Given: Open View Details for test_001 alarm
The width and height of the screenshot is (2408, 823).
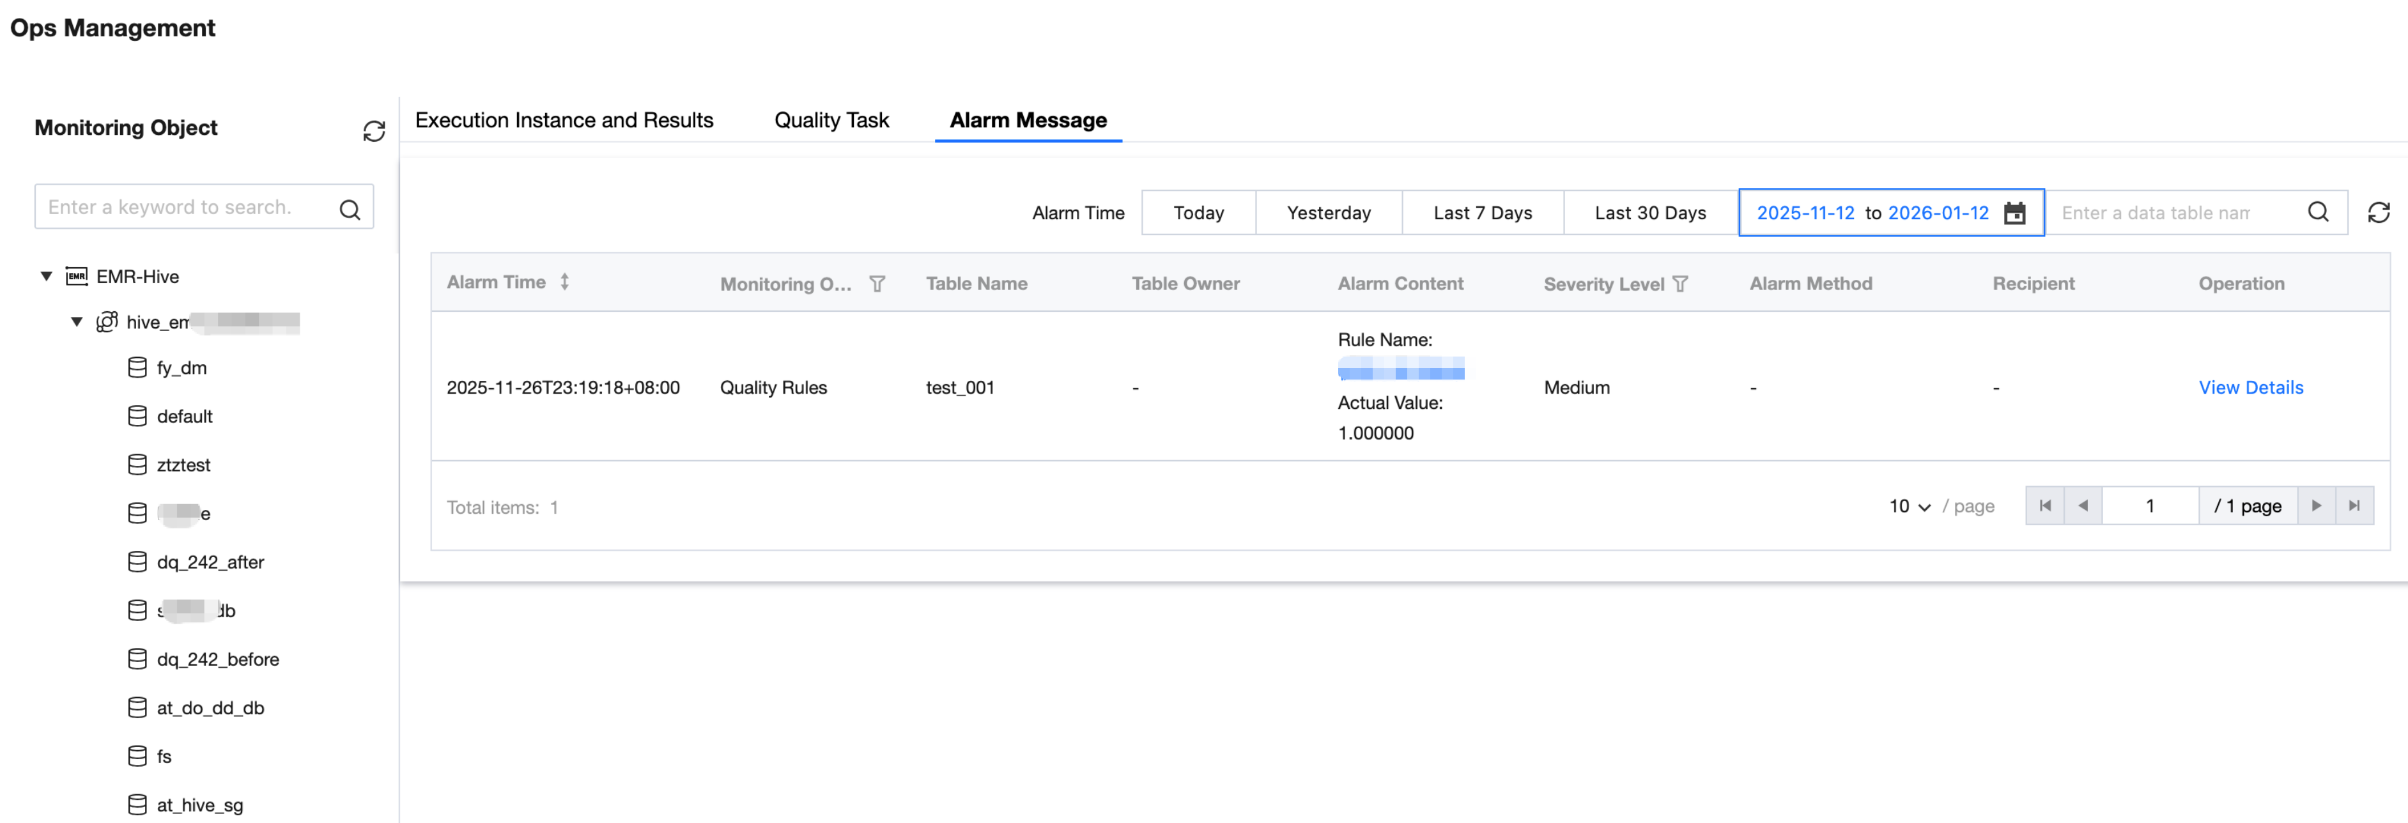Looking at the screenshot, I should pyautogui.click(x=2250, y=388).
